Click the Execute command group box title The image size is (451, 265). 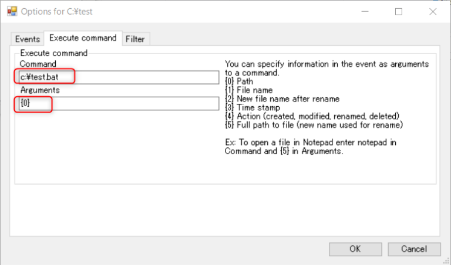click(x=53, y=53)
